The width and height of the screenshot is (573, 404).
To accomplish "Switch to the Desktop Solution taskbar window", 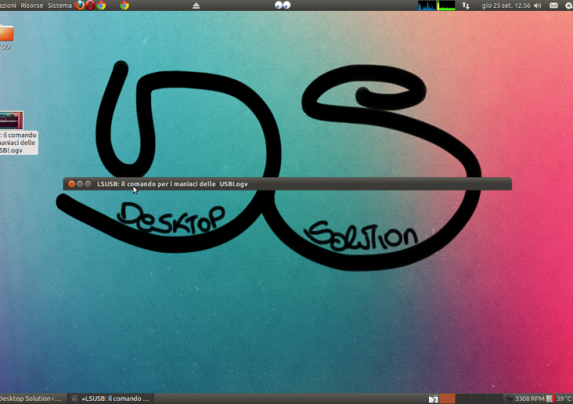I will pyautogui.click(x=32, y=398).
